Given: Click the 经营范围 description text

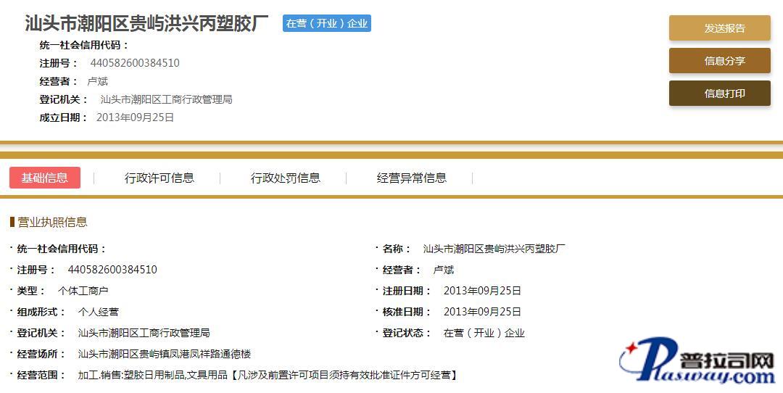Looking at the screenshot, I should [x=268, y=375].
